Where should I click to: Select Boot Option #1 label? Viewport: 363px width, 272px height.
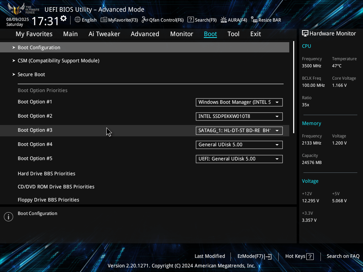tap(35, 102)
